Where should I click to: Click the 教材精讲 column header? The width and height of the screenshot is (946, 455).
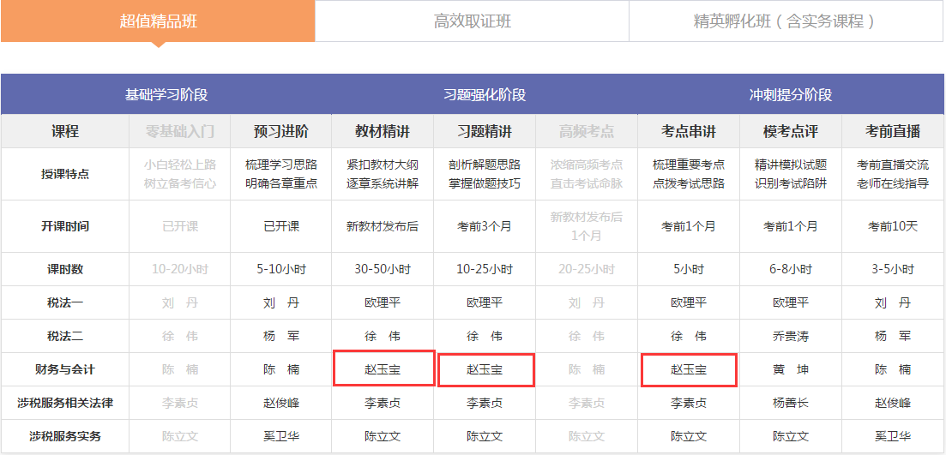pyautogui.click(x=383, y=131)
